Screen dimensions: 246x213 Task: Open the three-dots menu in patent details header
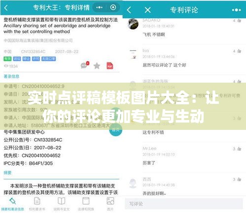point(99,7)
